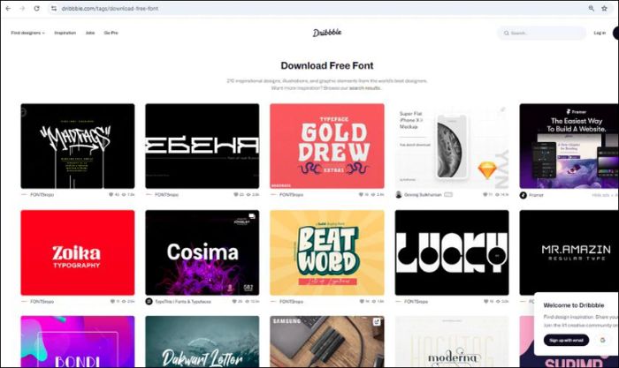Click the corner icon on Samsung shot thumbnail

click(x=377, y=322)
